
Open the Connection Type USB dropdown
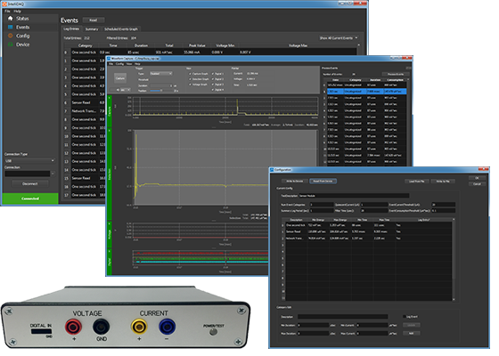pos(29,161)
